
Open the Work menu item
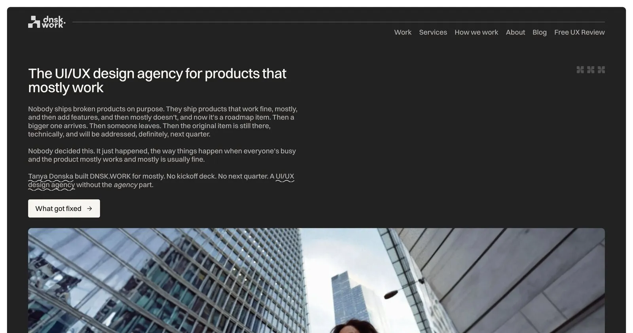(403, 32)
